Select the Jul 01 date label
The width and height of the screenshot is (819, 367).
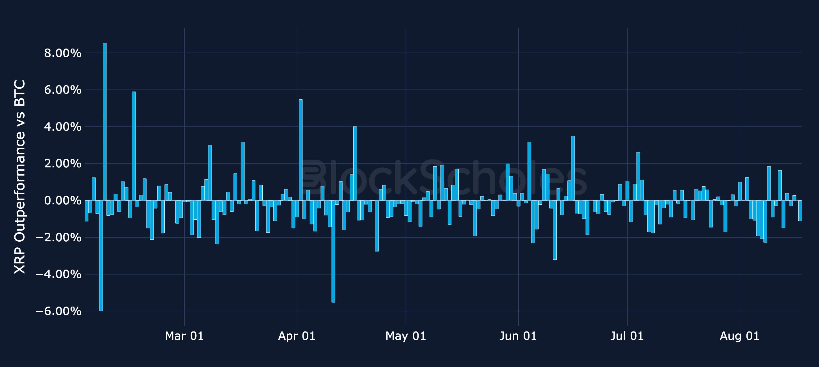pyautogui.click(x=627, y=336)
